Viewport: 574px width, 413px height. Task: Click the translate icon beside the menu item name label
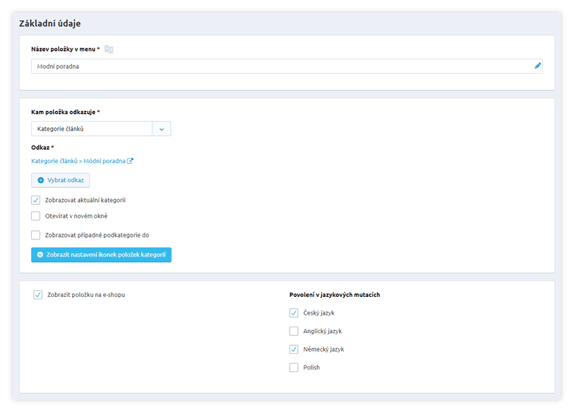[x=109, y=49]
